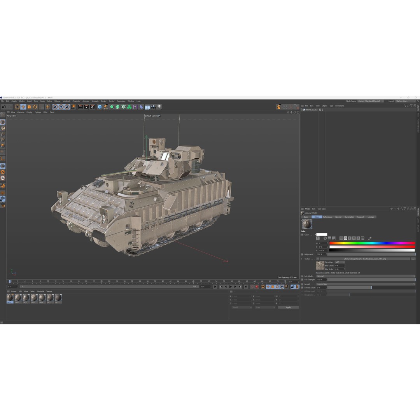Open the Sampling MIP dropdown
Image resolution: width=420 pixels, height=420 pixels.
click(340, 262)
